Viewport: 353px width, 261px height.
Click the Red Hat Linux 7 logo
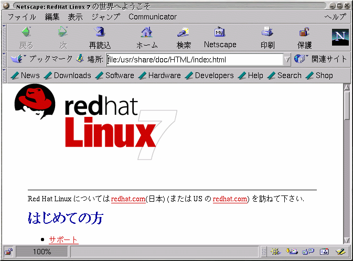click(x=95, y=122)
